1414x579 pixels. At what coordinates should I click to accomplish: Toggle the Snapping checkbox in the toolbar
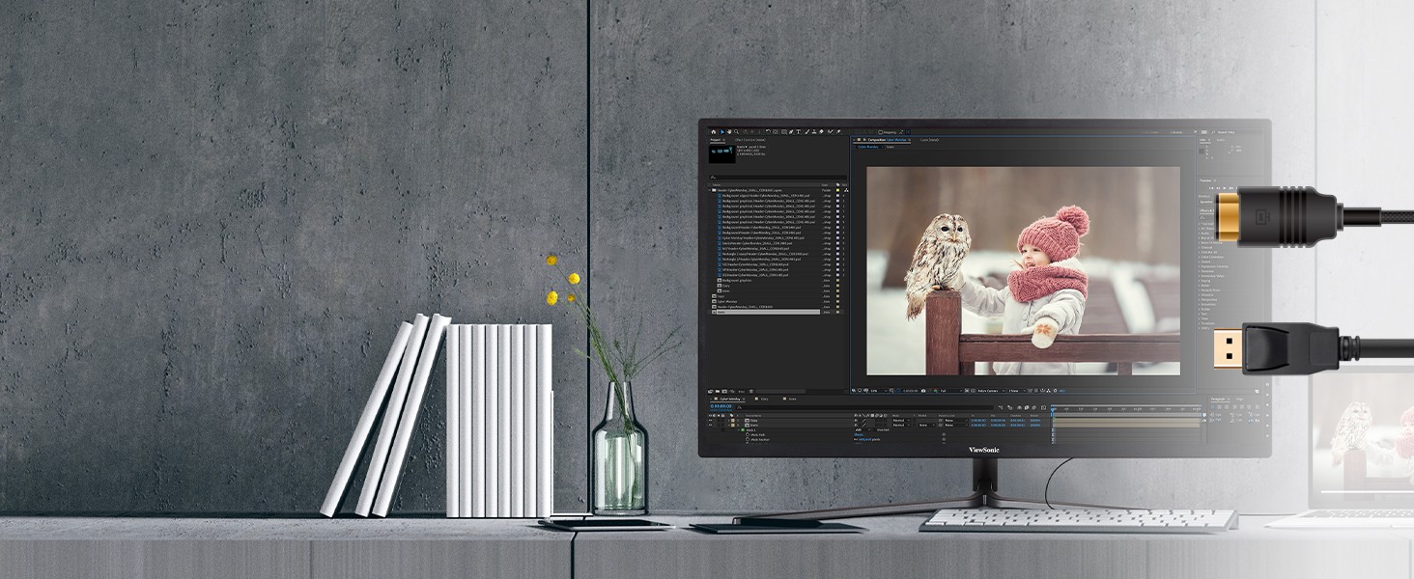pos(880,132)
